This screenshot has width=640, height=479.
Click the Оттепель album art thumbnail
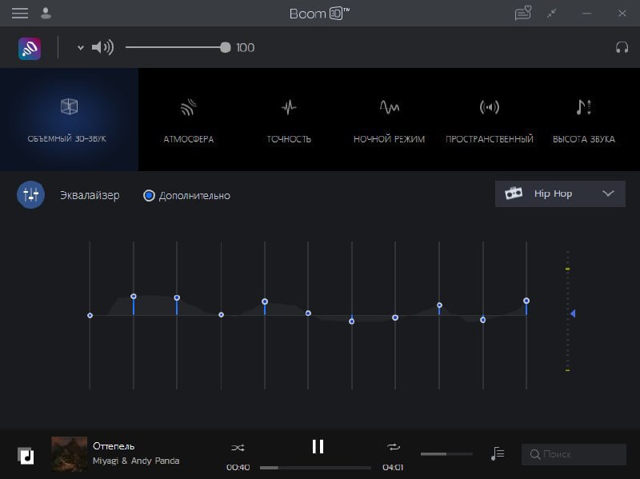pos(70,454)
